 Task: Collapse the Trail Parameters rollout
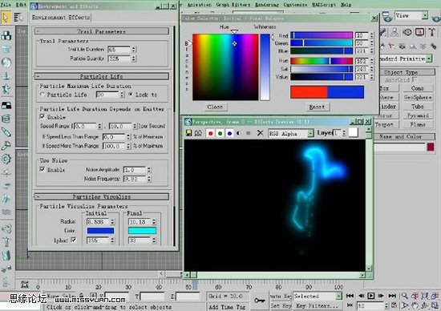click(x=102, y=31)
